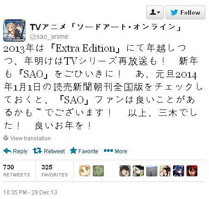View the 325 favorites list
Viewport: 209px width, 199px height.
pos(54,170)
